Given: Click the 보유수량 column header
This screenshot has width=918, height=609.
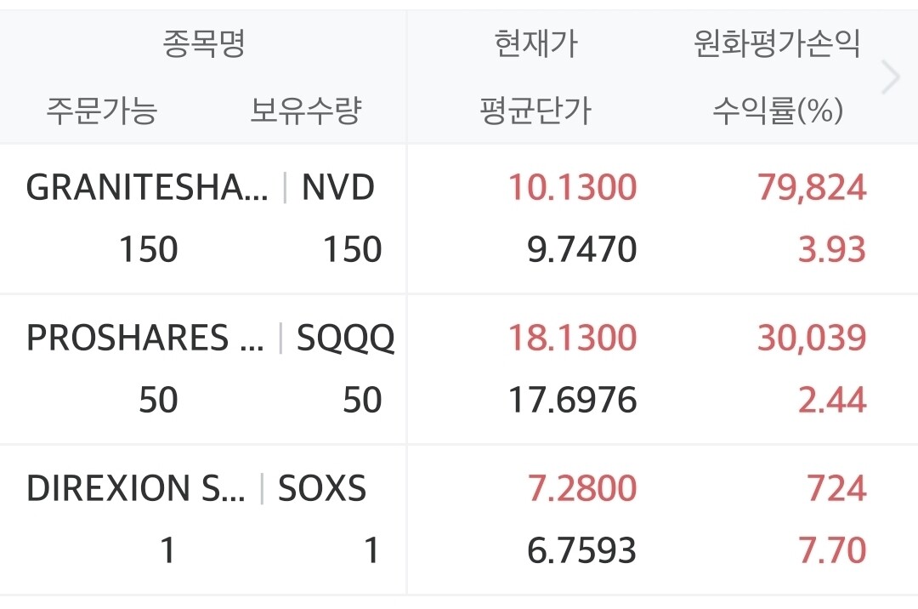Looking at the screenshot, I should [x=306, y=110].
